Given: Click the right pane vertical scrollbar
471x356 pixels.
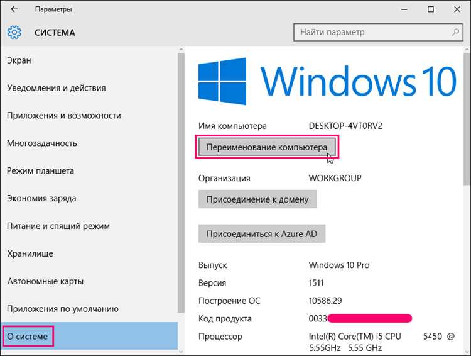Looking at the screenshot, I should (467, 119).
